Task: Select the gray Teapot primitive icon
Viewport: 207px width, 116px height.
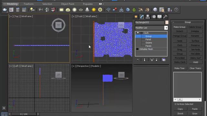Action: coord(81,10)
